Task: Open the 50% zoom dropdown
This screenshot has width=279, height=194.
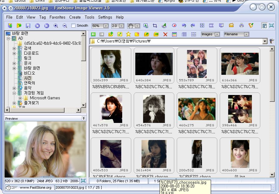Action: point(106,26)
